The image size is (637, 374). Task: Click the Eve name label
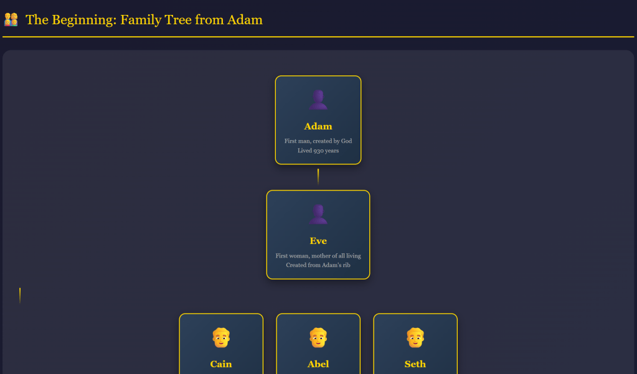(318, 241)
